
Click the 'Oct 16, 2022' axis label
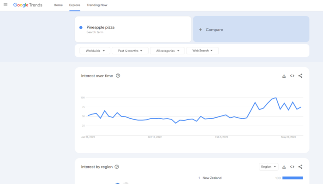coord(155,137)
